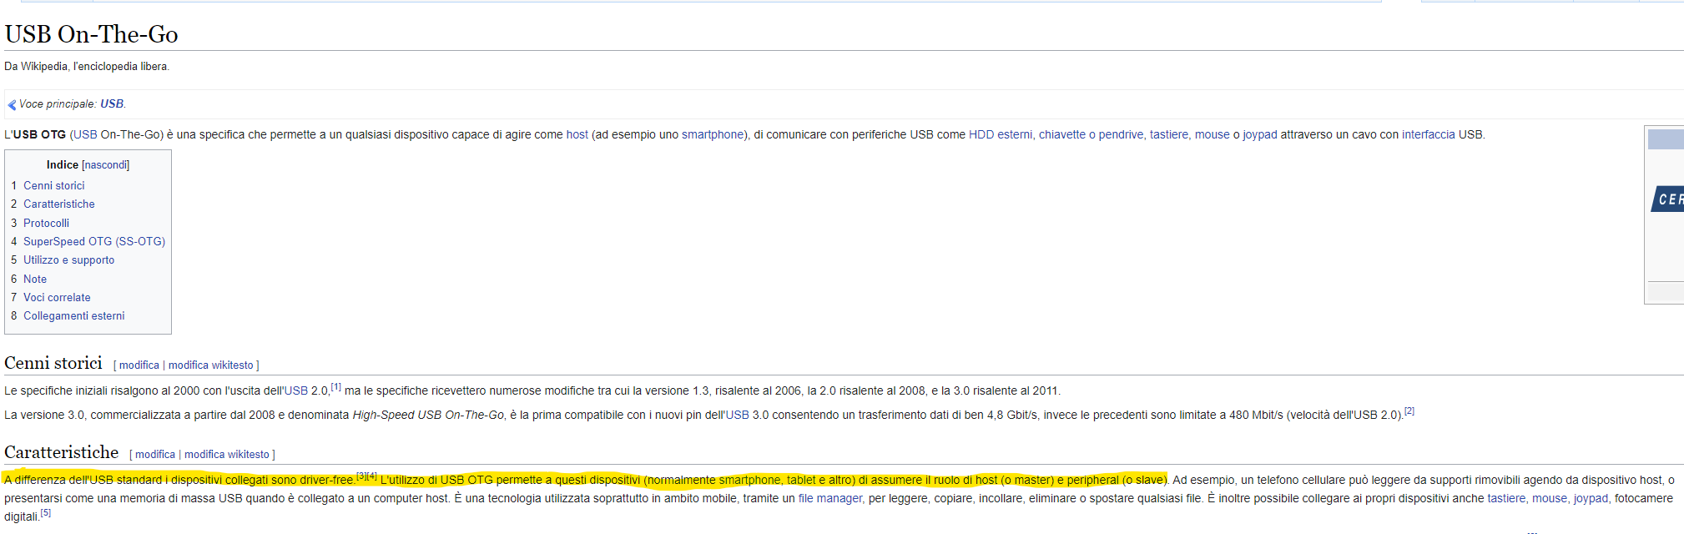Image resolution: width=1684 pixels, height=534 pixels.
Task: Jump to 'Note' in the index
Action: (35, 280)
